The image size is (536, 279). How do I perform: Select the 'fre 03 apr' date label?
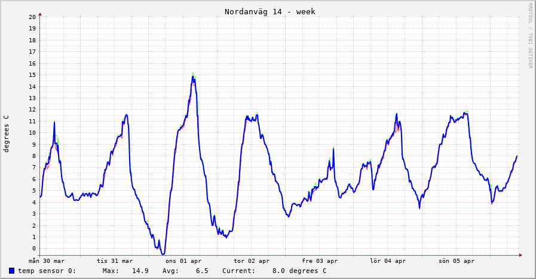(320, 261)
